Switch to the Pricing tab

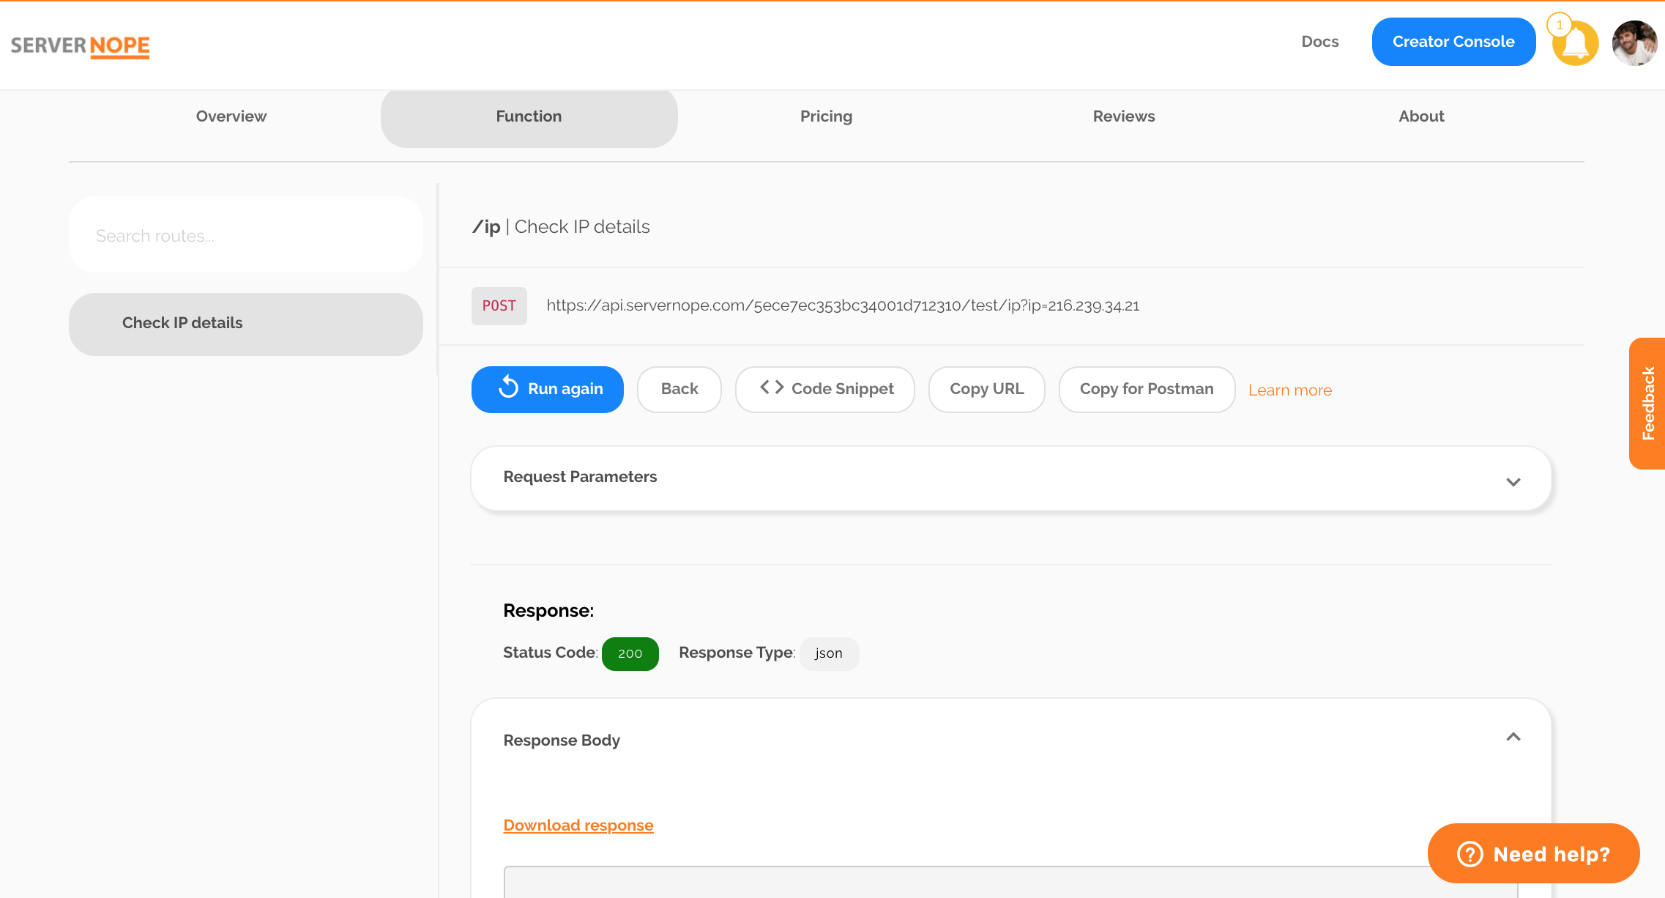[x=826, y=116]
